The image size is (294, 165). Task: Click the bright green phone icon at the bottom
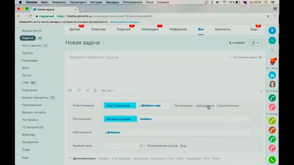[272, 160]
